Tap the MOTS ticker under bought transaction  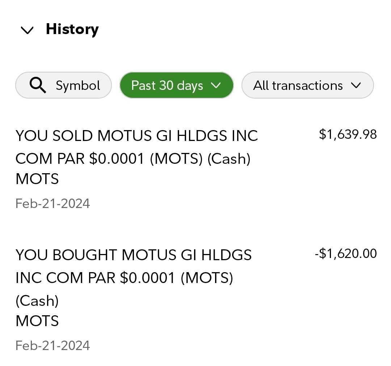37,321
